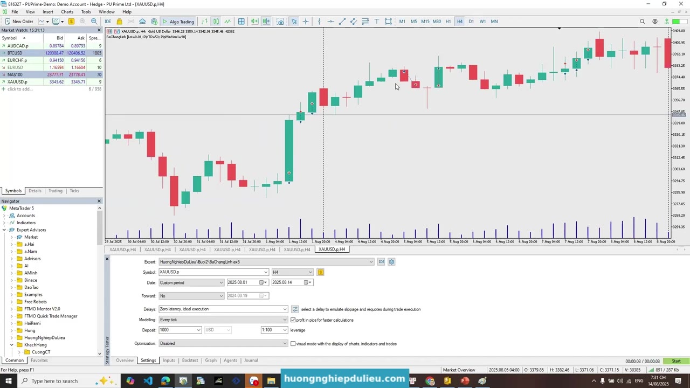Select the crosshair tool
The height and width of the screenshot is (388, 690).
click(x=306, y=22)
